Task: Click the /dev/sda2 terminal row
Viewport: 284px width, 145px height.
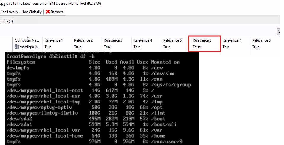Action: 86,119
